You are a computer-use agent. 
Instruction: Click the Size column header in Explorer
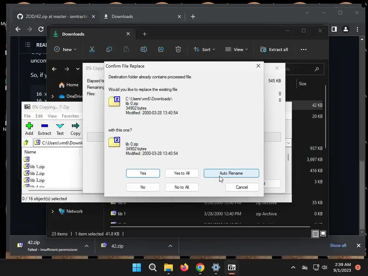tap(303, 83)
